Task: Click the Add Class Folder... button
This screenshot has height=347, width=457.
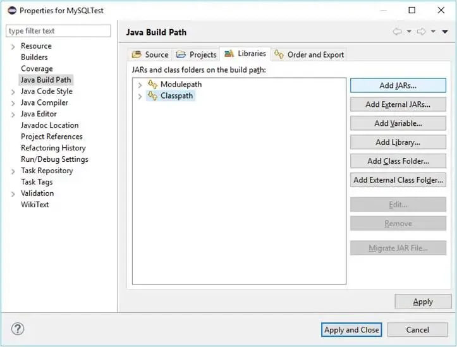Action: click(398, 161)
